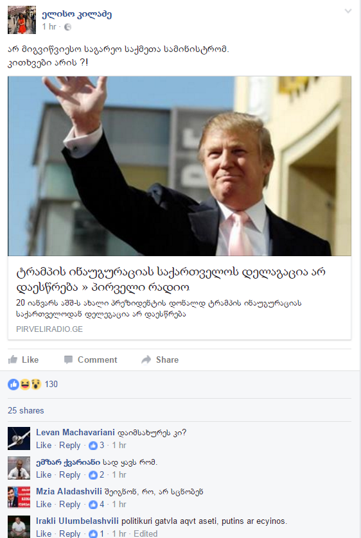Open the 130 reactions count
The width and height of the screenshot is (361, 538).
51,385
